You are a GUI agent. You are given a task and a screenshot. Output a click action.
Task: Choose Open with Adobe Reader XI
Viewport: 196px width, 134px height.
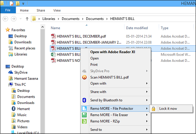tap(113, 52)
